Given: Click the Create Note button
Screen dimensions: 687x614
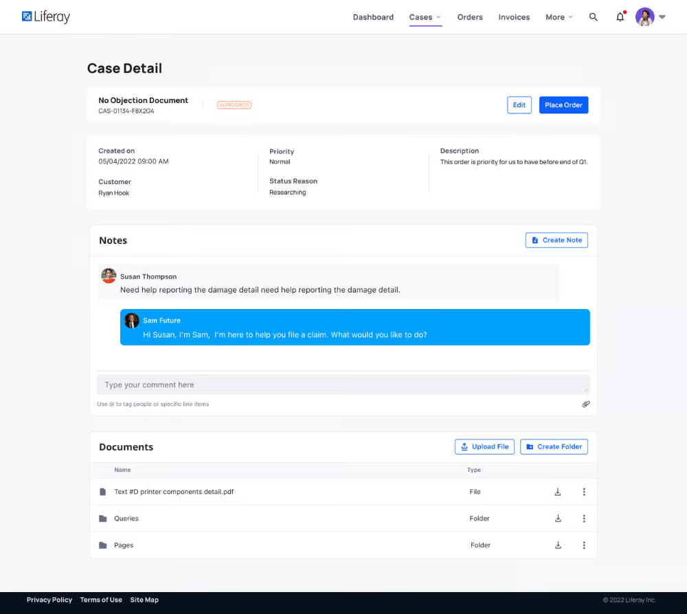Looking at the screenshot, I should click(x=556, y=240).
